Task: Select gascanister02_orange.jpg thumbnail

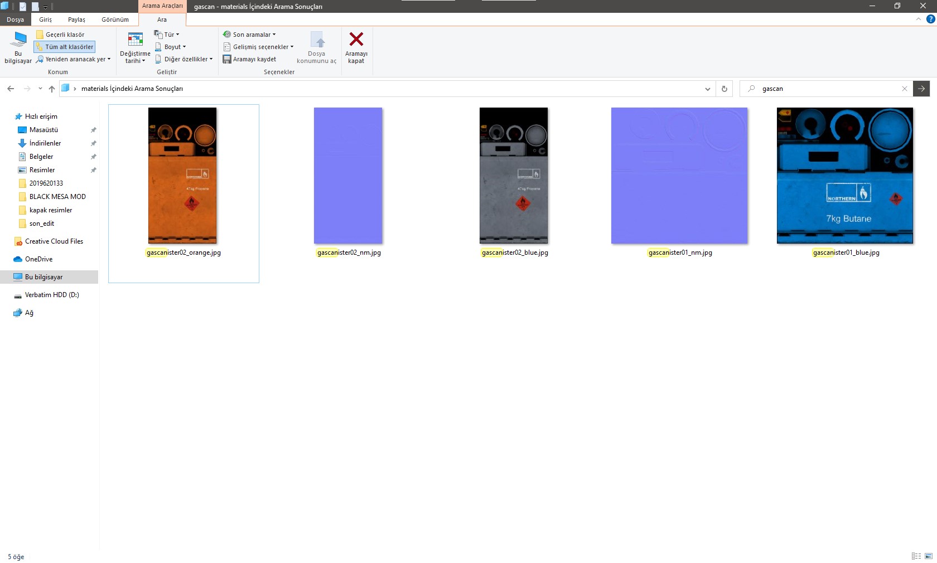Action: pos(182,176)
